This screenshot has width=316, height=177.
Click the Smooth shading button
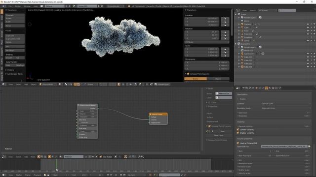pos(10,58)
